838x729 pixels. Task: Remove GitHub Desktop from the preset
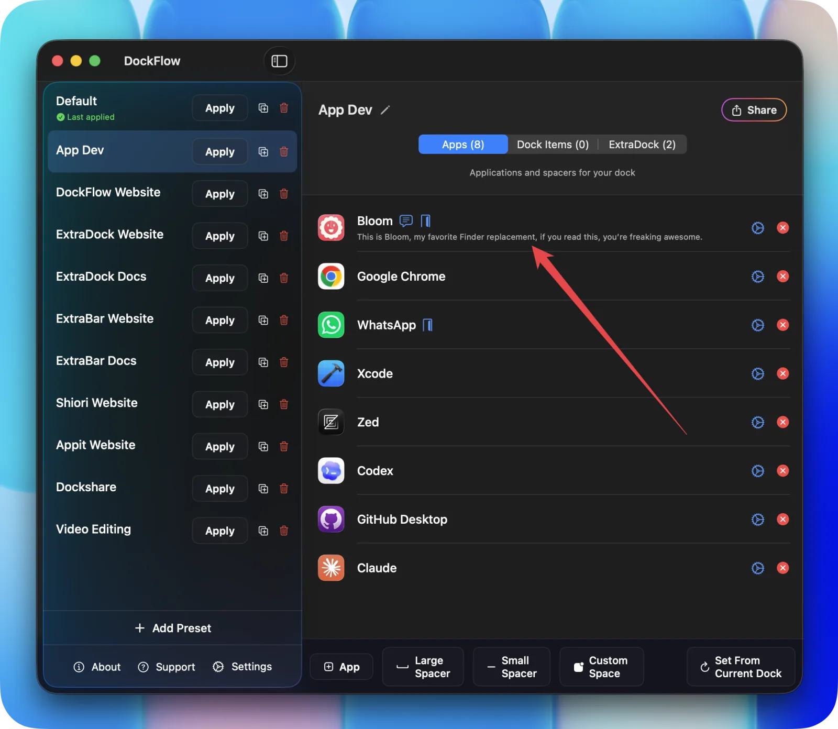tap(783, 520)
